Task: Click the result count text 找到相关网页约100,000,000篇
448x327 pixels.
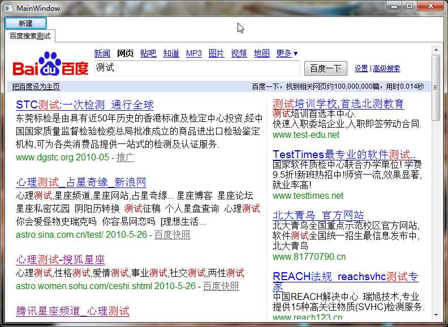Action: point(333,86)
